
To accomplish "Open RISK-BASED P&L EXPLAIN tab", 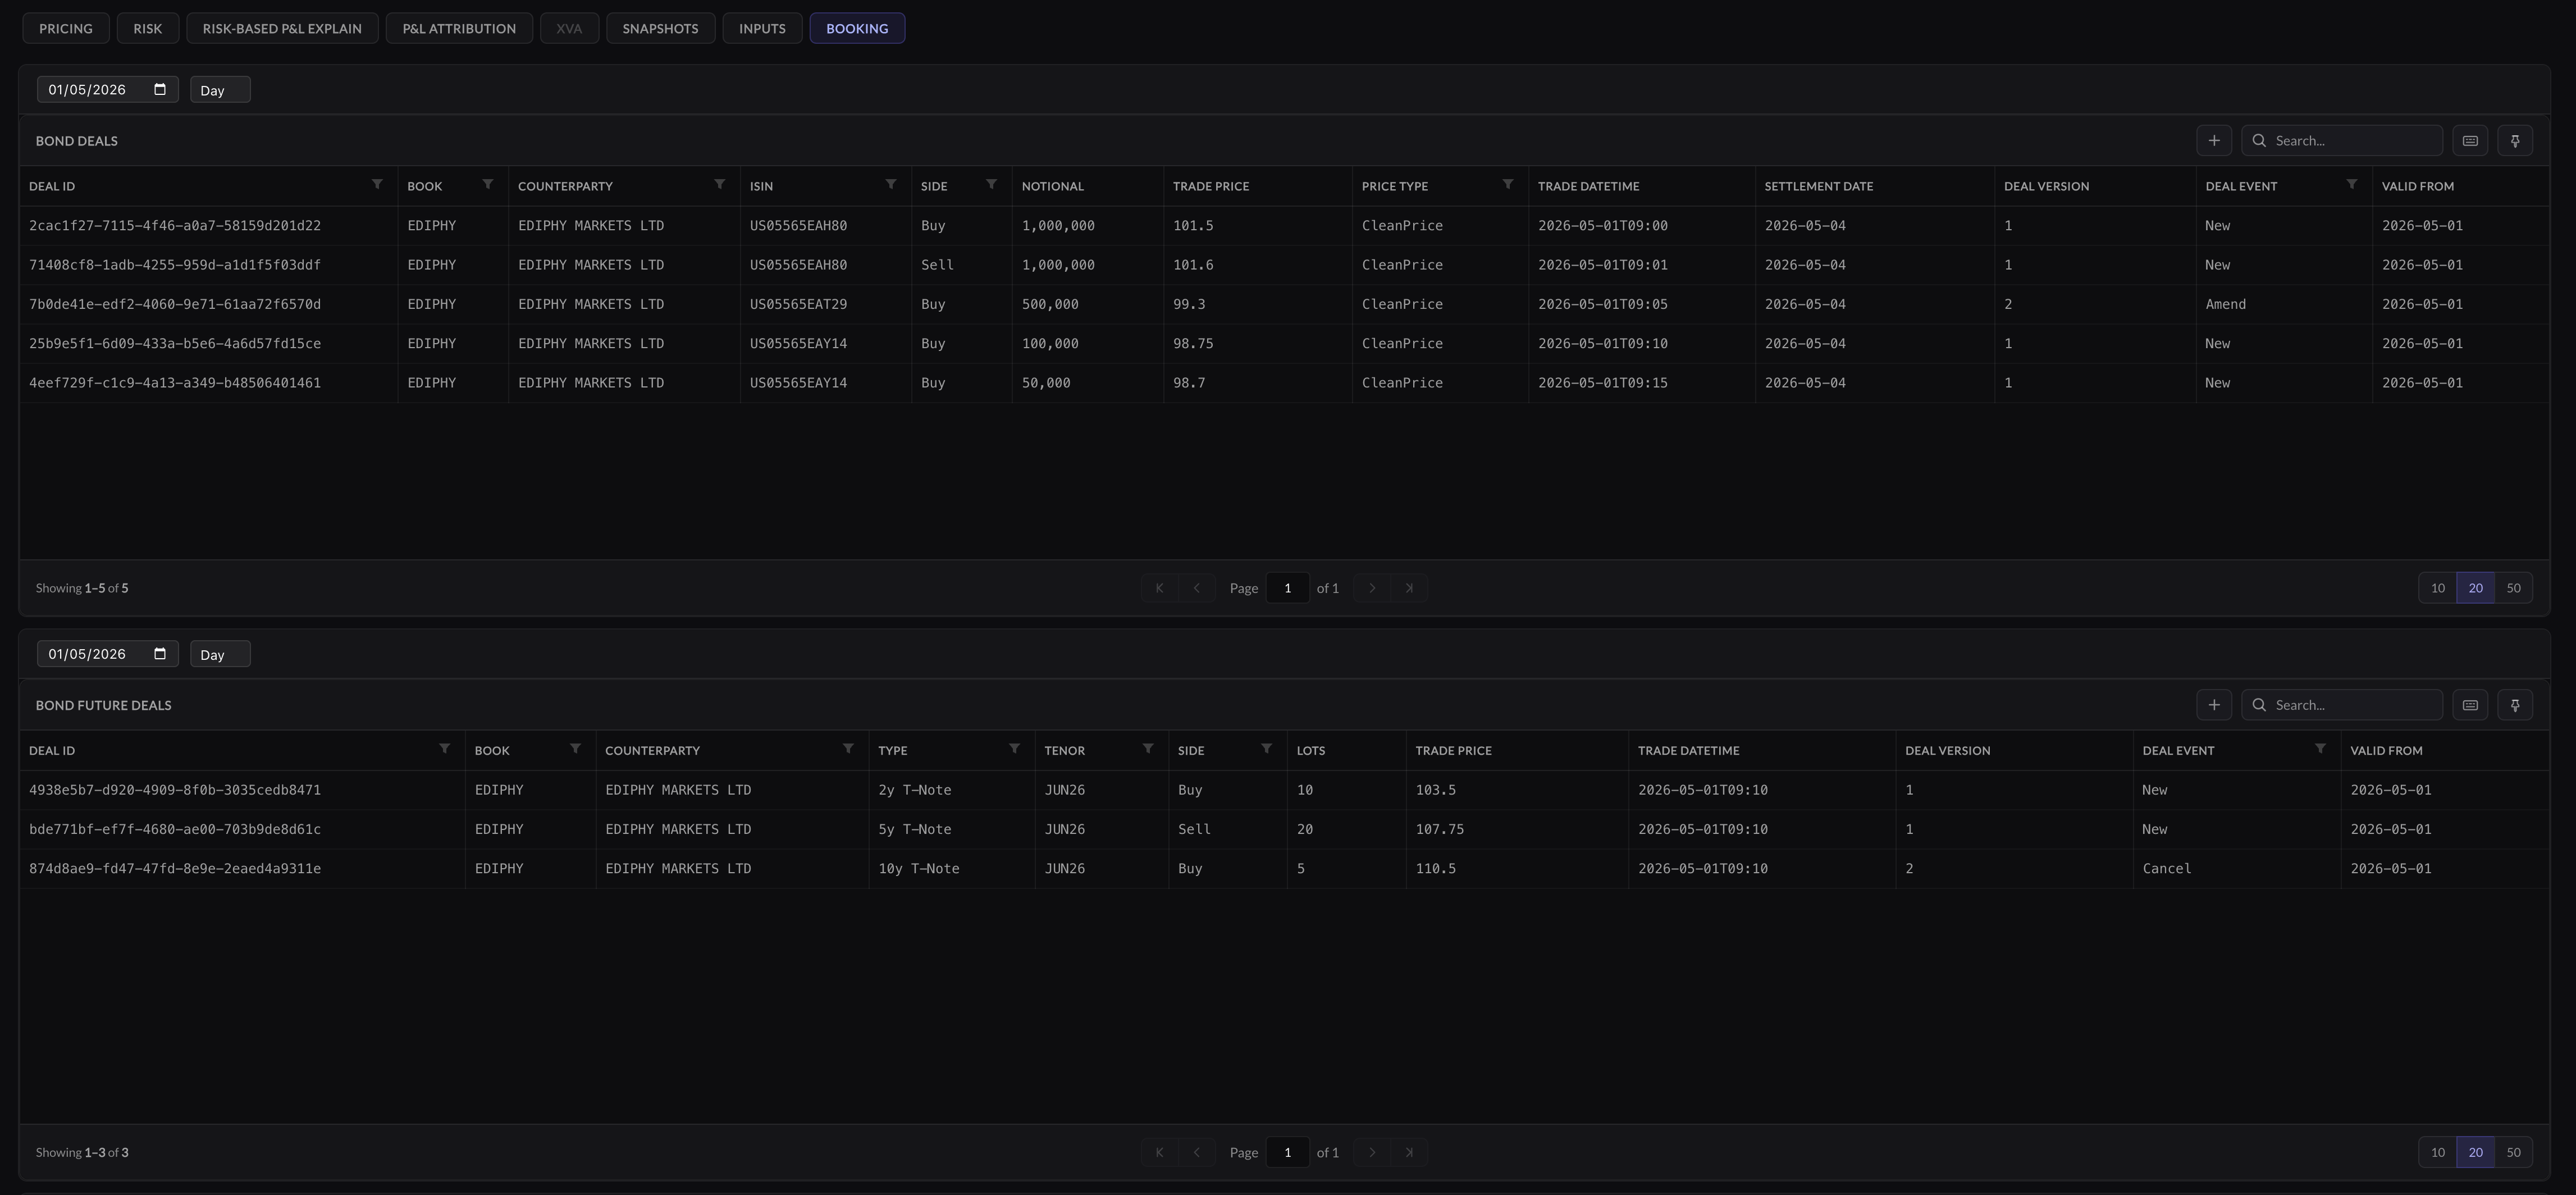I will point(282,28).
